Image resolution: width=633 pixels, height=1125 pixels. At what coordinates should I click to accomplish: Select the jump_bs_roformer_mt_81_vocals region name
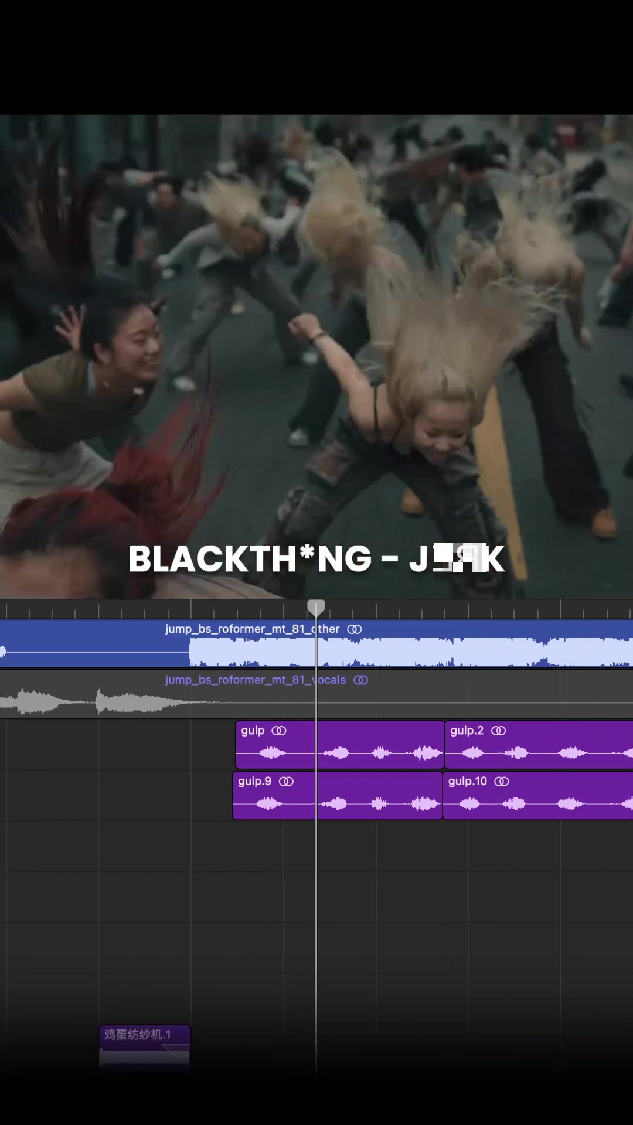[x=256, y=680]
